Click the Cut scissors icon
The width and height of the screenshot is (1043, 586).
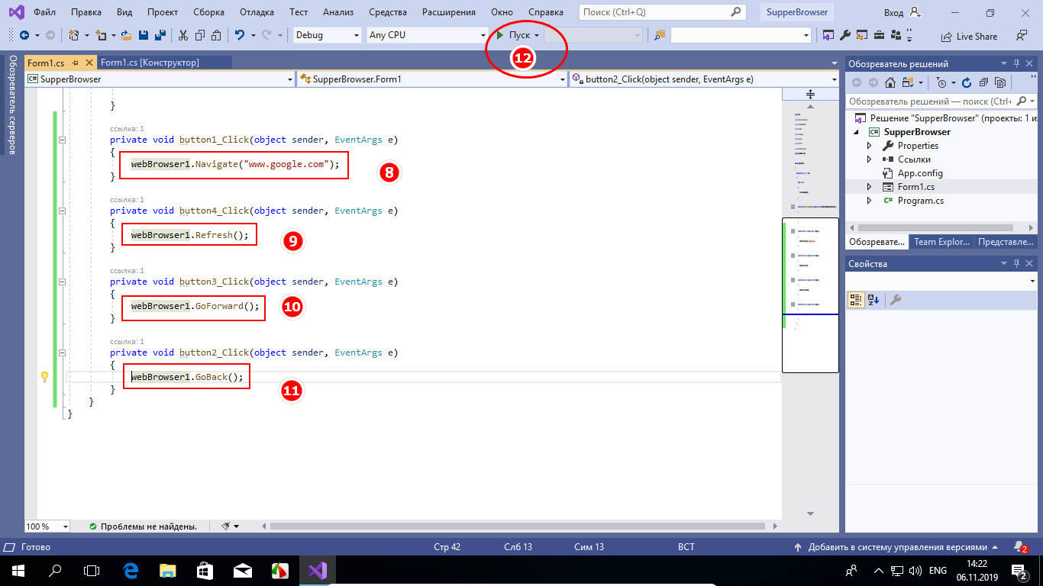click(183, 35)
